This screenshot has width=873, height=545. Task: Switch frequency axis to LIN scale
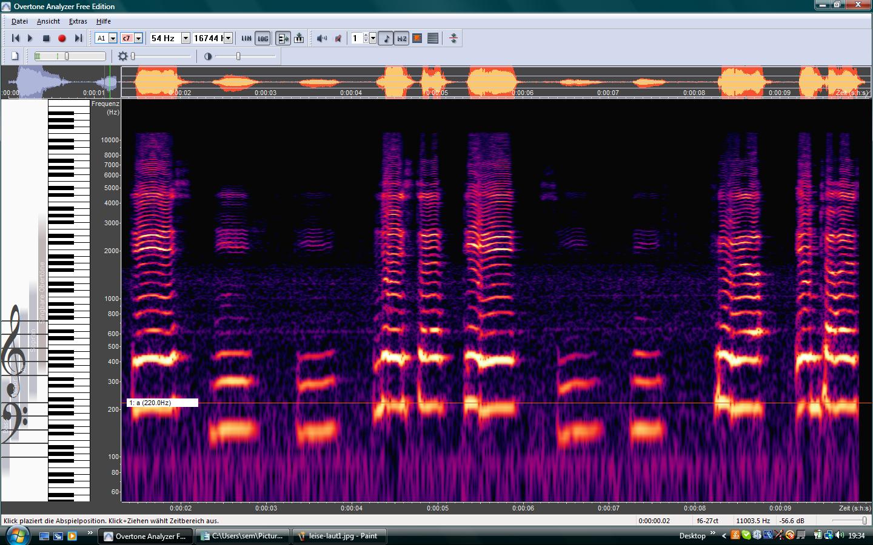(246, 38)
